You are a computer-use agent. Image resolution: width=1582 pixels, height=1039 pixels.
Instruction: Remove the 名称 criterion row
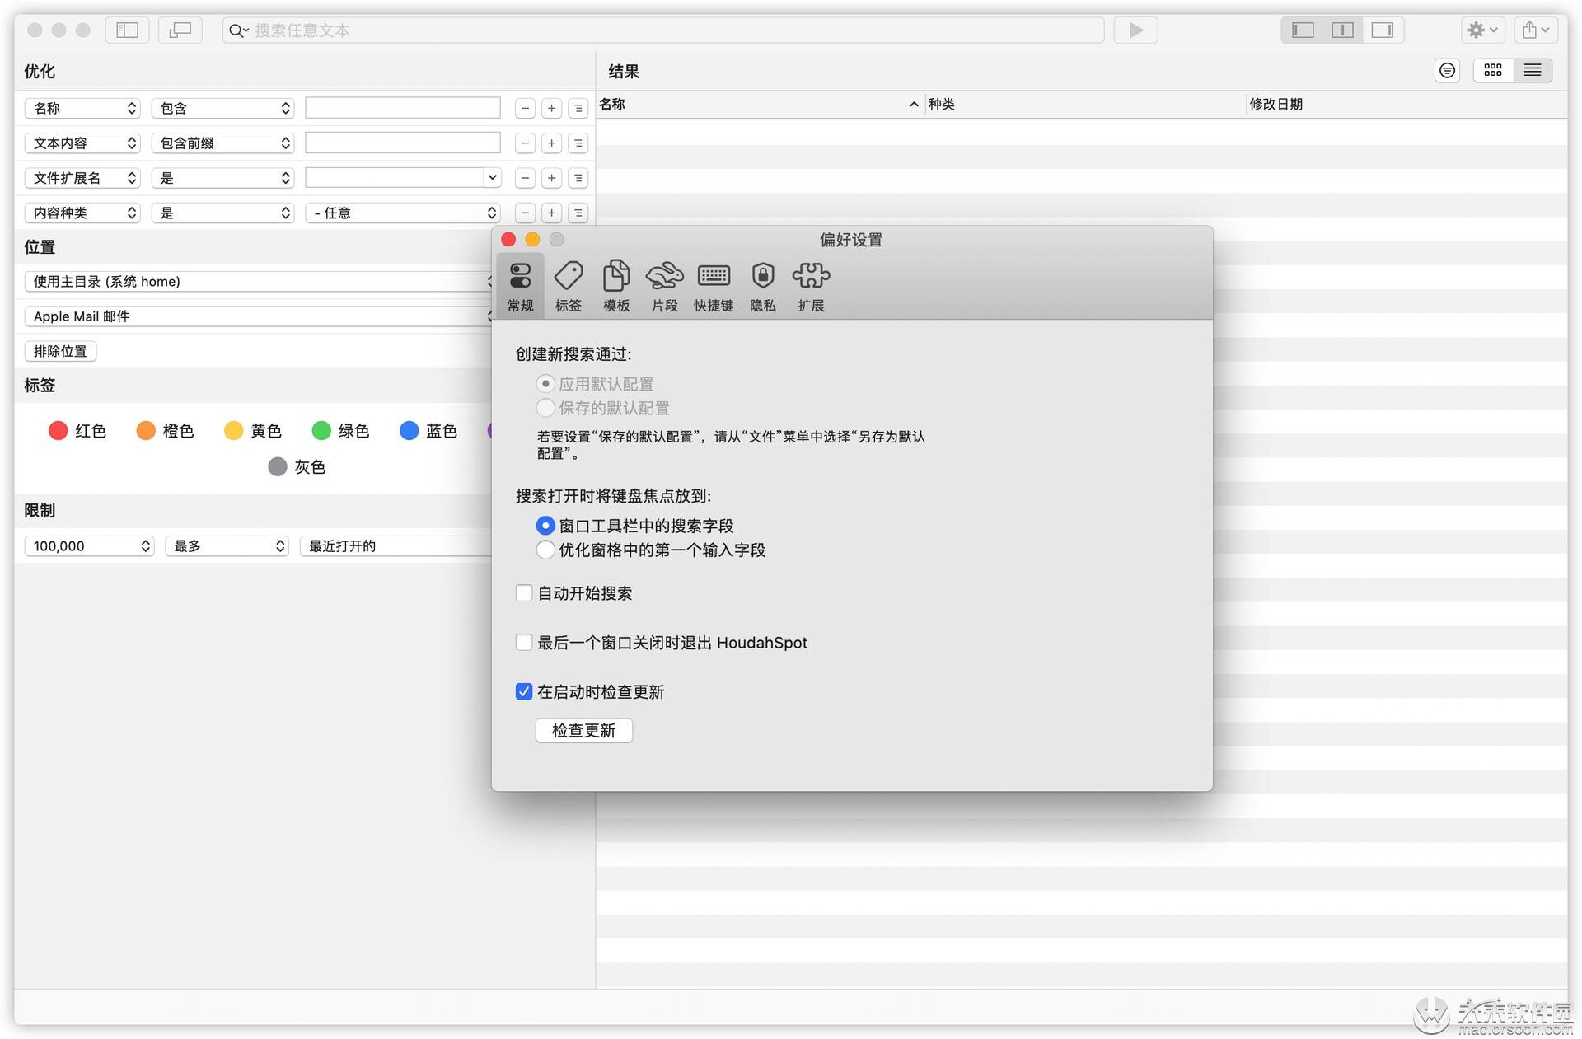tap(525, 108)
